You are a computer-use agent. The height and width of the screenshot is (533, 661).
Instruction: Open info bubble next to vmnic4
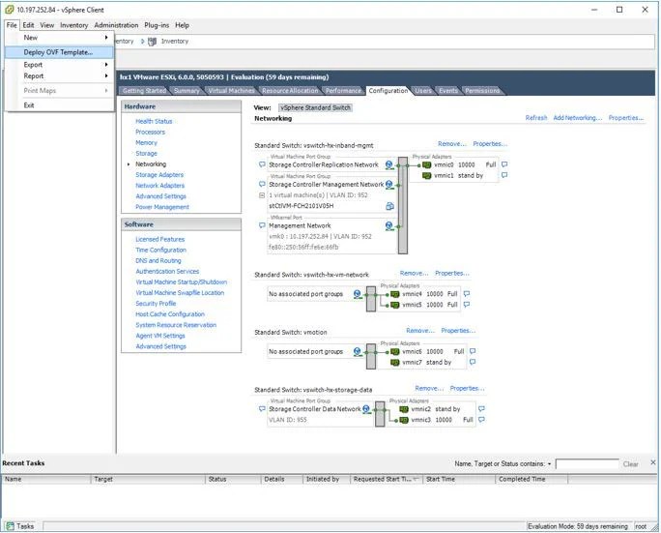[x=467, y=294]
